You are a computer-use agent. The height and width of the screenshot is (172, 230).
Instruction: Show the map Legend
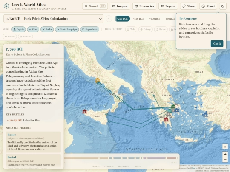[168, 6]
